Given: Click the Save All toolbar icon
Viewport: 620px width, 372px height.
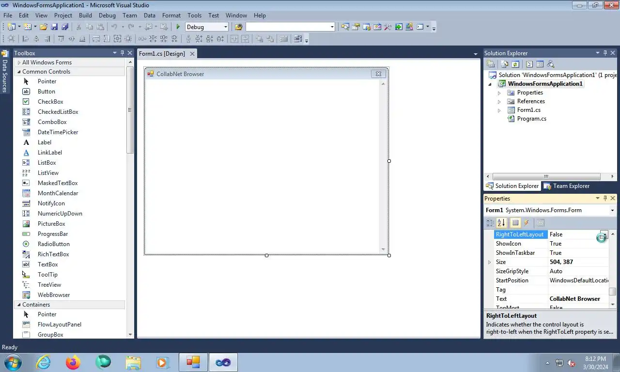Looking at the screenshot, I should tap(65, 27).
